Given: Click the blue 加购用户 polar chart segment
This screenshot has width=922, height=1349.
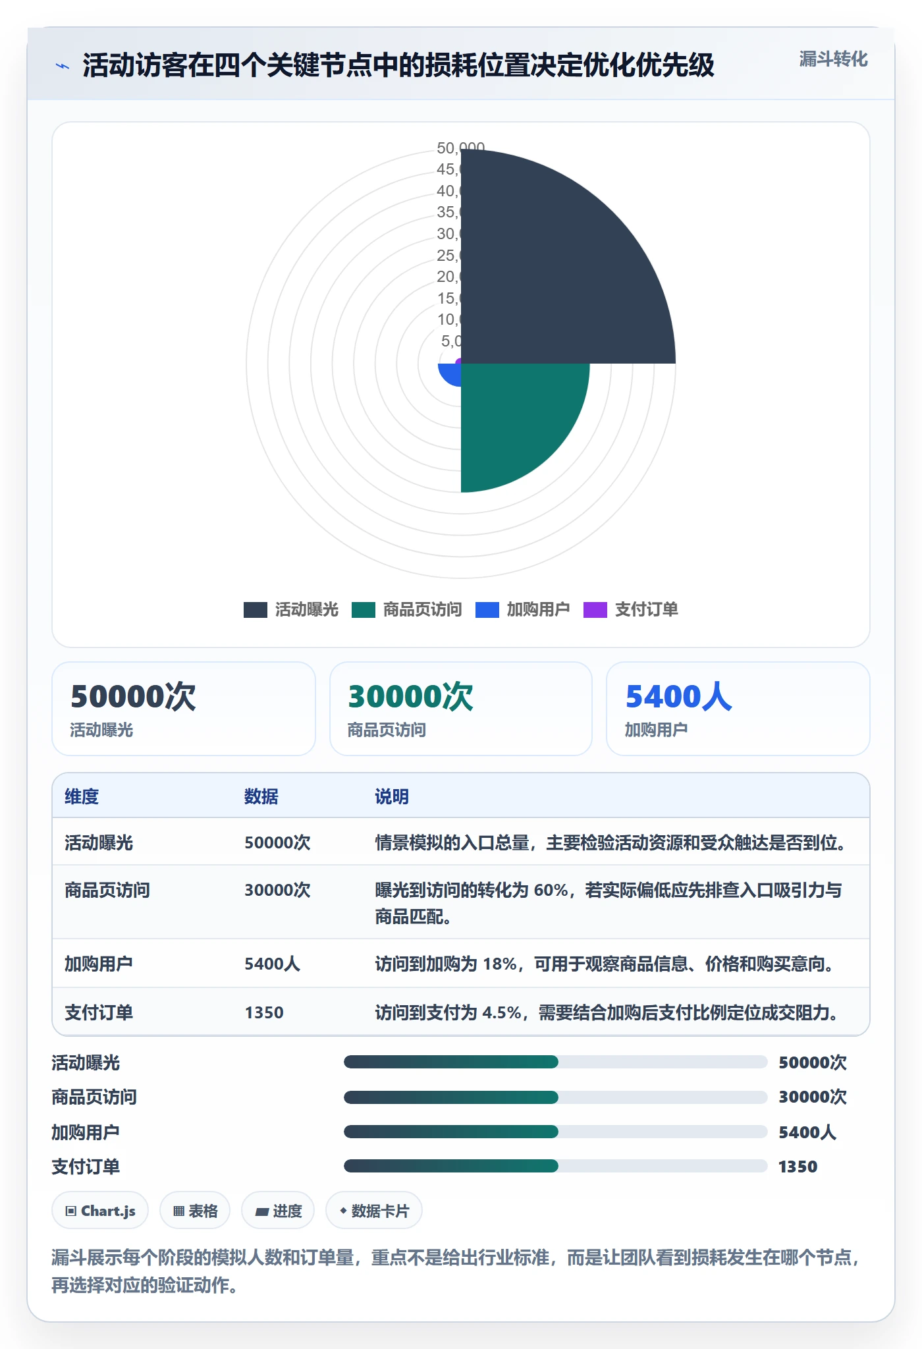Looking at the screenshot, I should click(x=451, y=373).
